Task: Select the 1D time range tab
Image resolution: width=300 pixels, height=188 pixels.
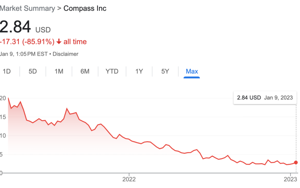Action: [x=6, y=71]
